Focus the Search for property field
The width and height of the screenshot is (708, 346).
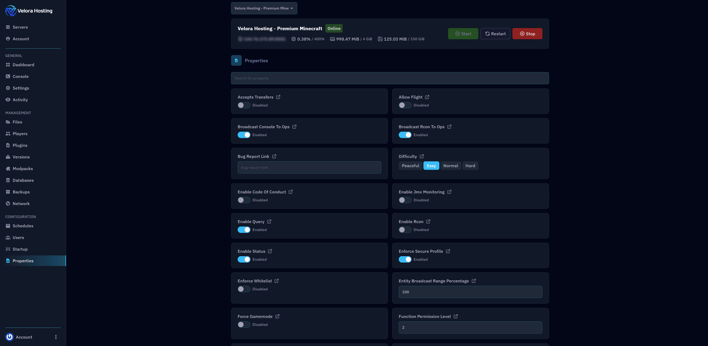tap(390, 78)
